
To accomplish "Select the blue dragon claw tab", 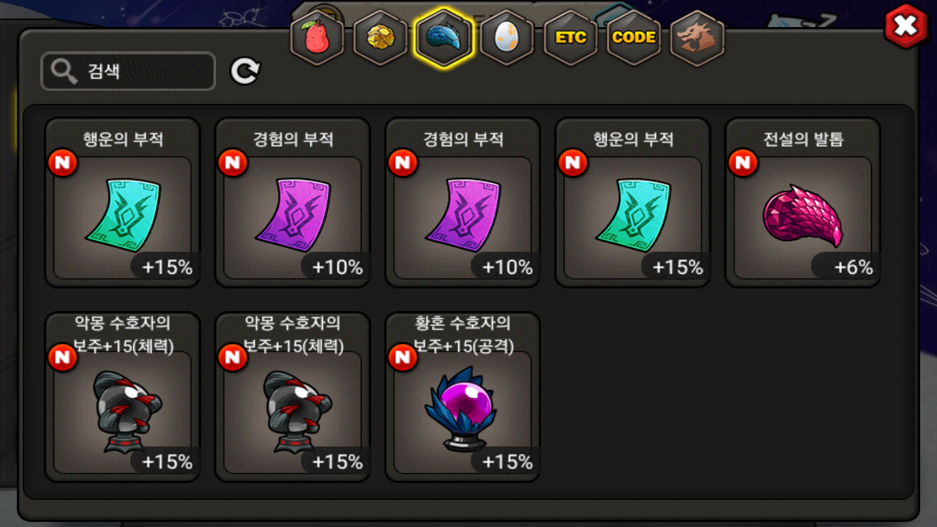I will (444, 39).
